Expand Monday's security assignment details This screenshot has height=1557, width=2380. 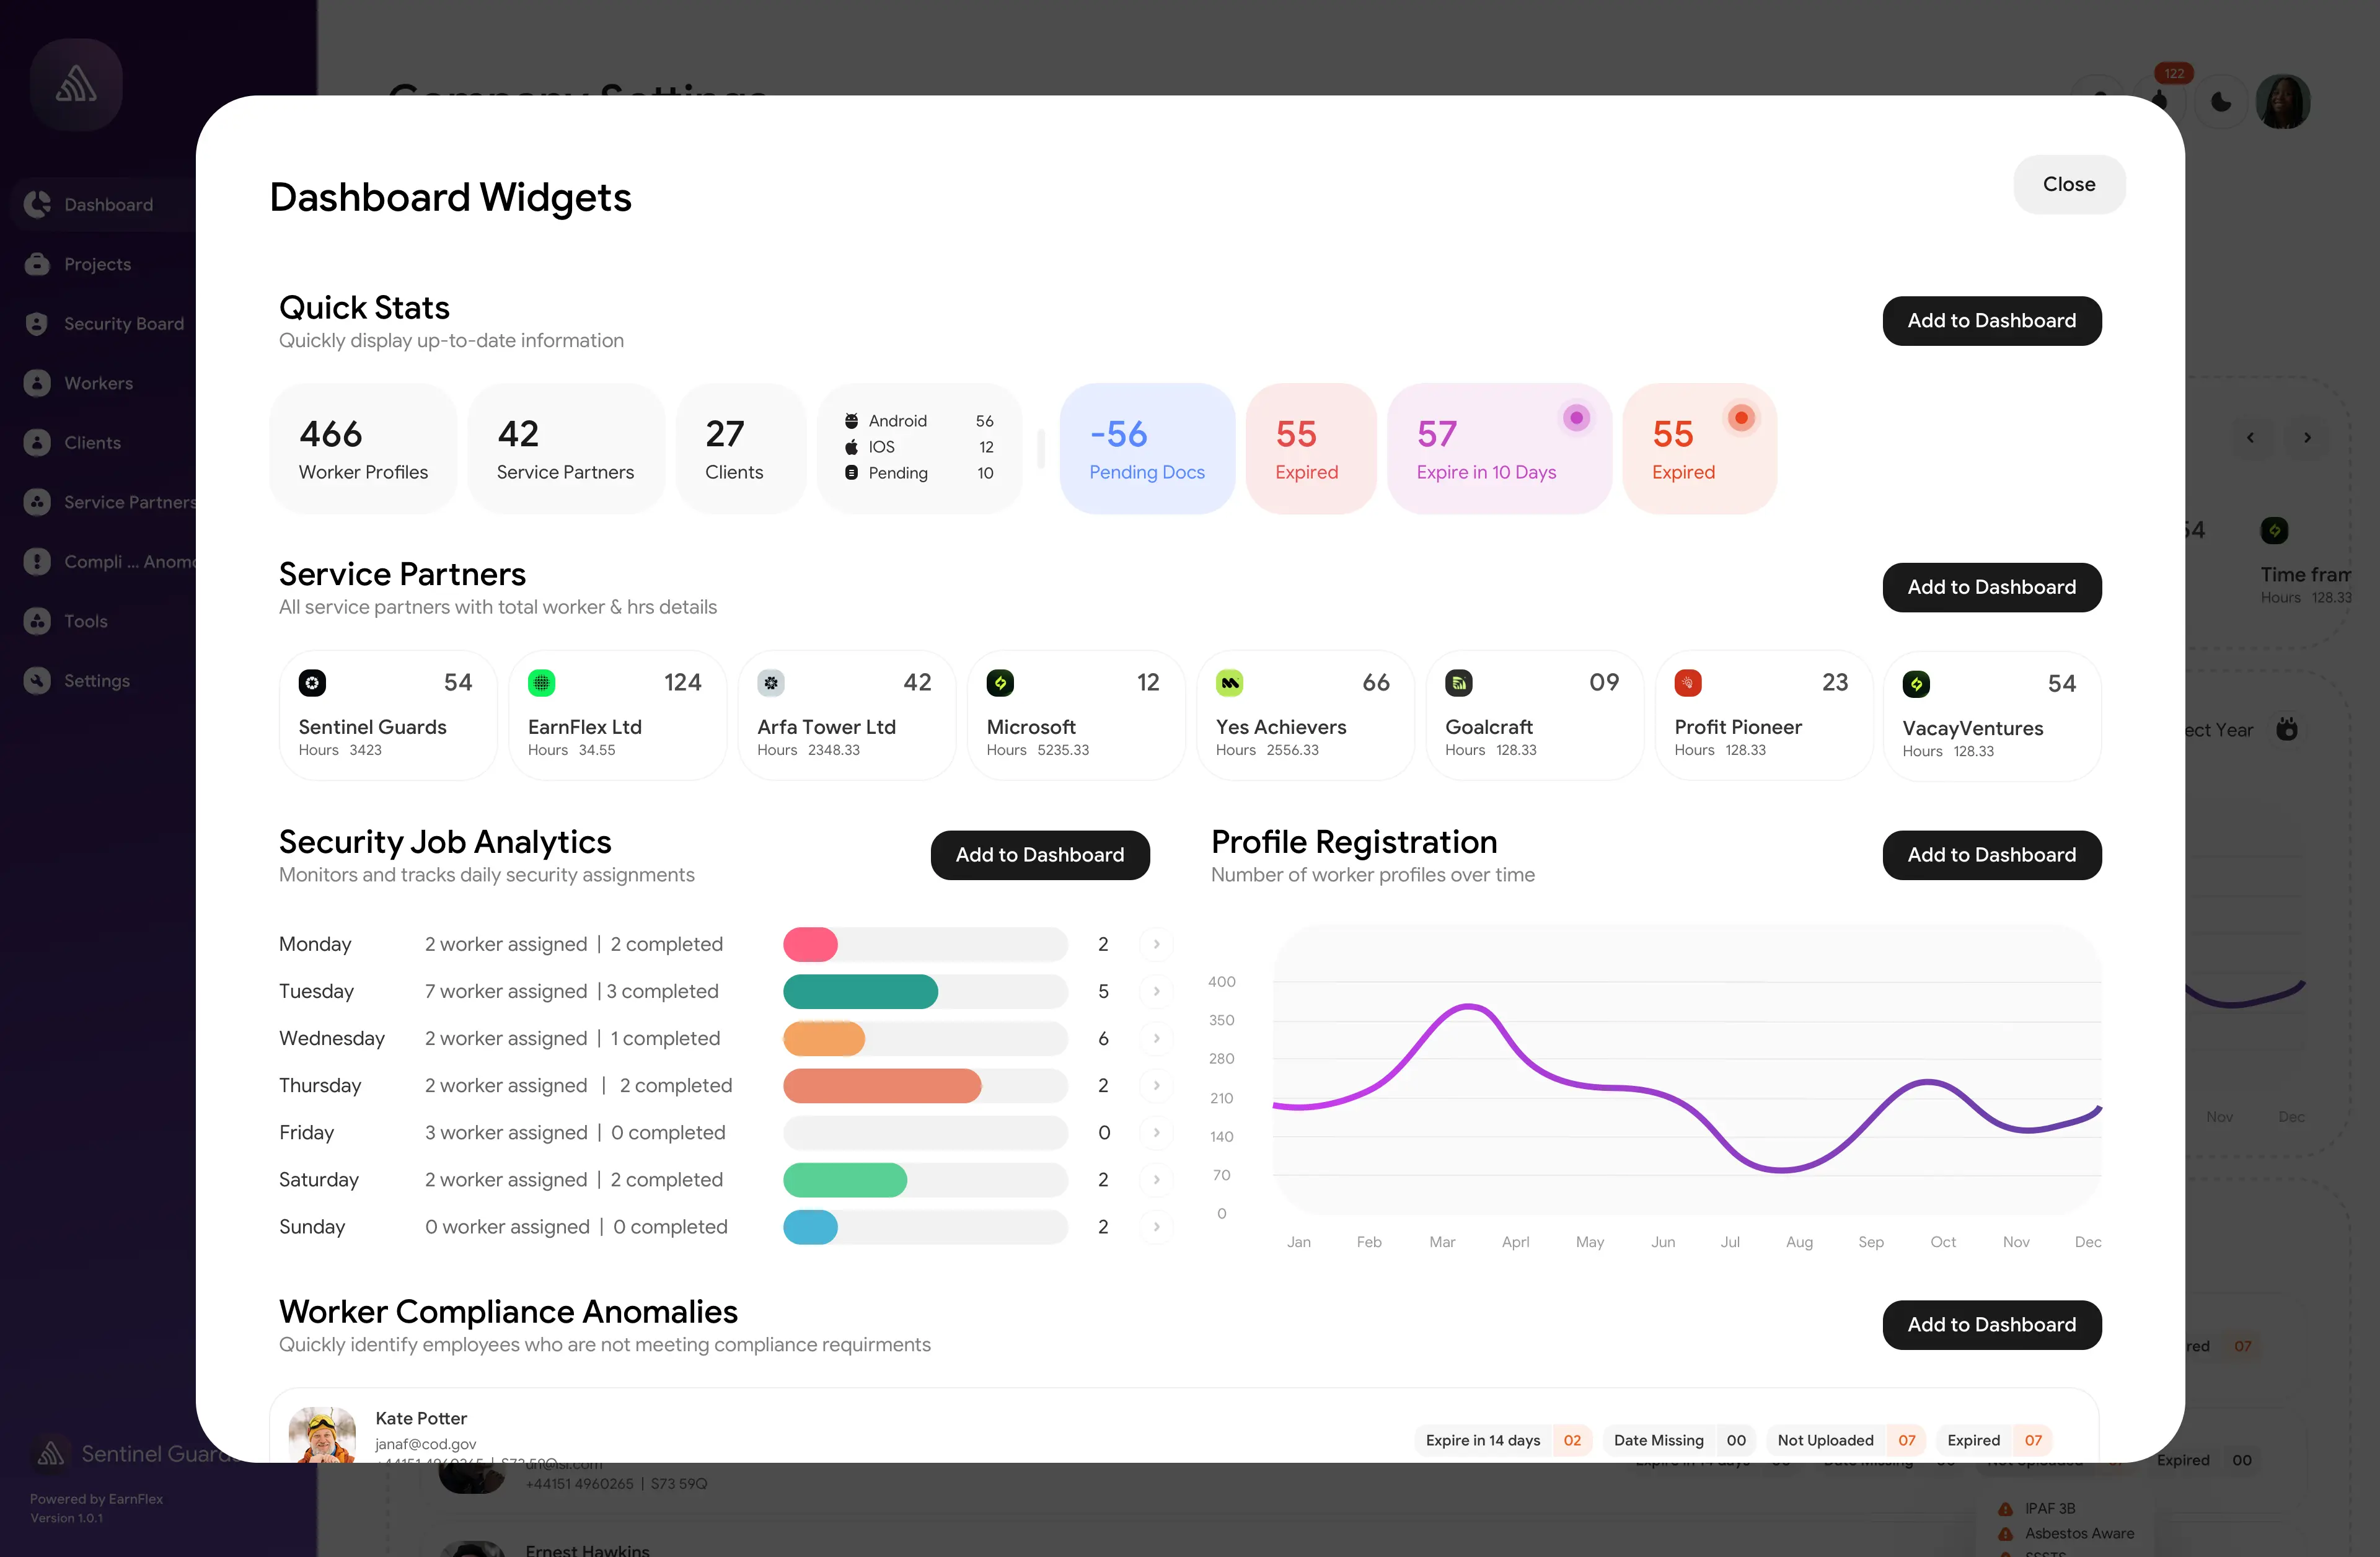[x=1156, y=943]
